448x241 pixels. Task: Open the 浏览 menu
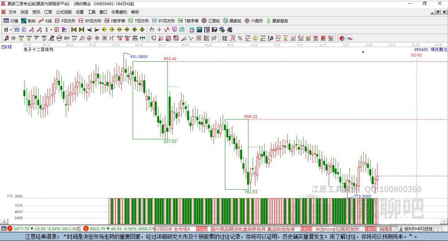click(24, 12)
